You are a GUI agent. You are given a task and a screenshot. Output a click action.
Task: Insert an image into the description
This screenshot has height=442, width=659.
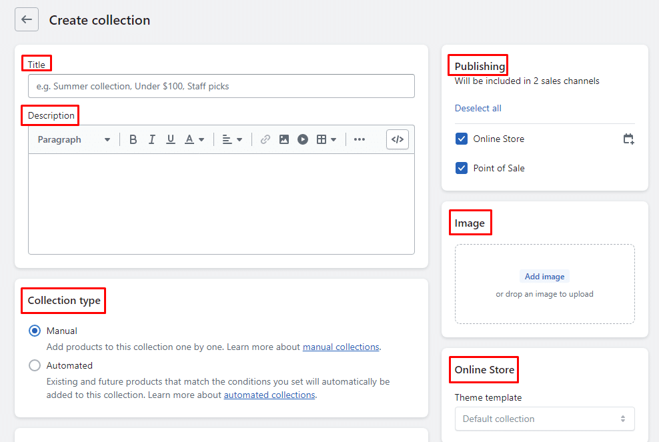coord(284,139)
